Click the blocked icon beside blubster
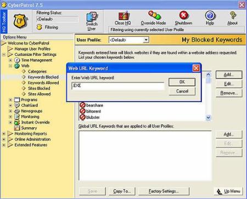Image resolution: width=247 pixels, height=199 pixels. [x=82, y=117]
